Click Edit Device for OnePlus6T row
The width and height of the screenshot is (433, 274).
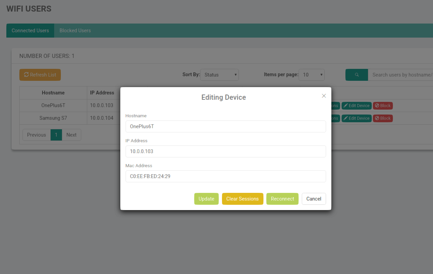356,106
